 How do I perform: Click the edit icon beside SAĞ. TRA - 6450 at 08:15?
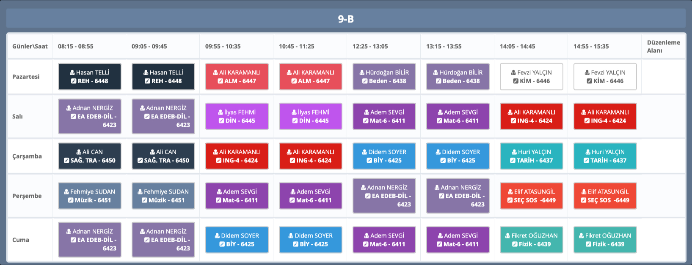pos(66,161)
